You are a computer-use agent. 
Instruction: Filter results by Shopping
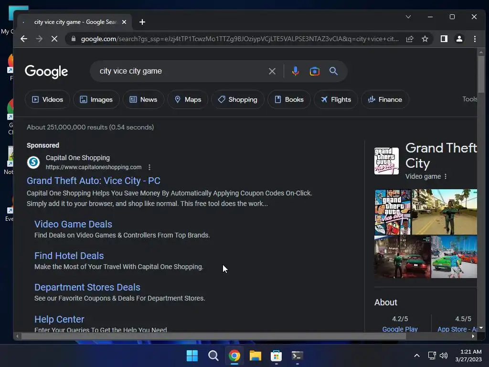pyautogui.click(x=238, y=99)
